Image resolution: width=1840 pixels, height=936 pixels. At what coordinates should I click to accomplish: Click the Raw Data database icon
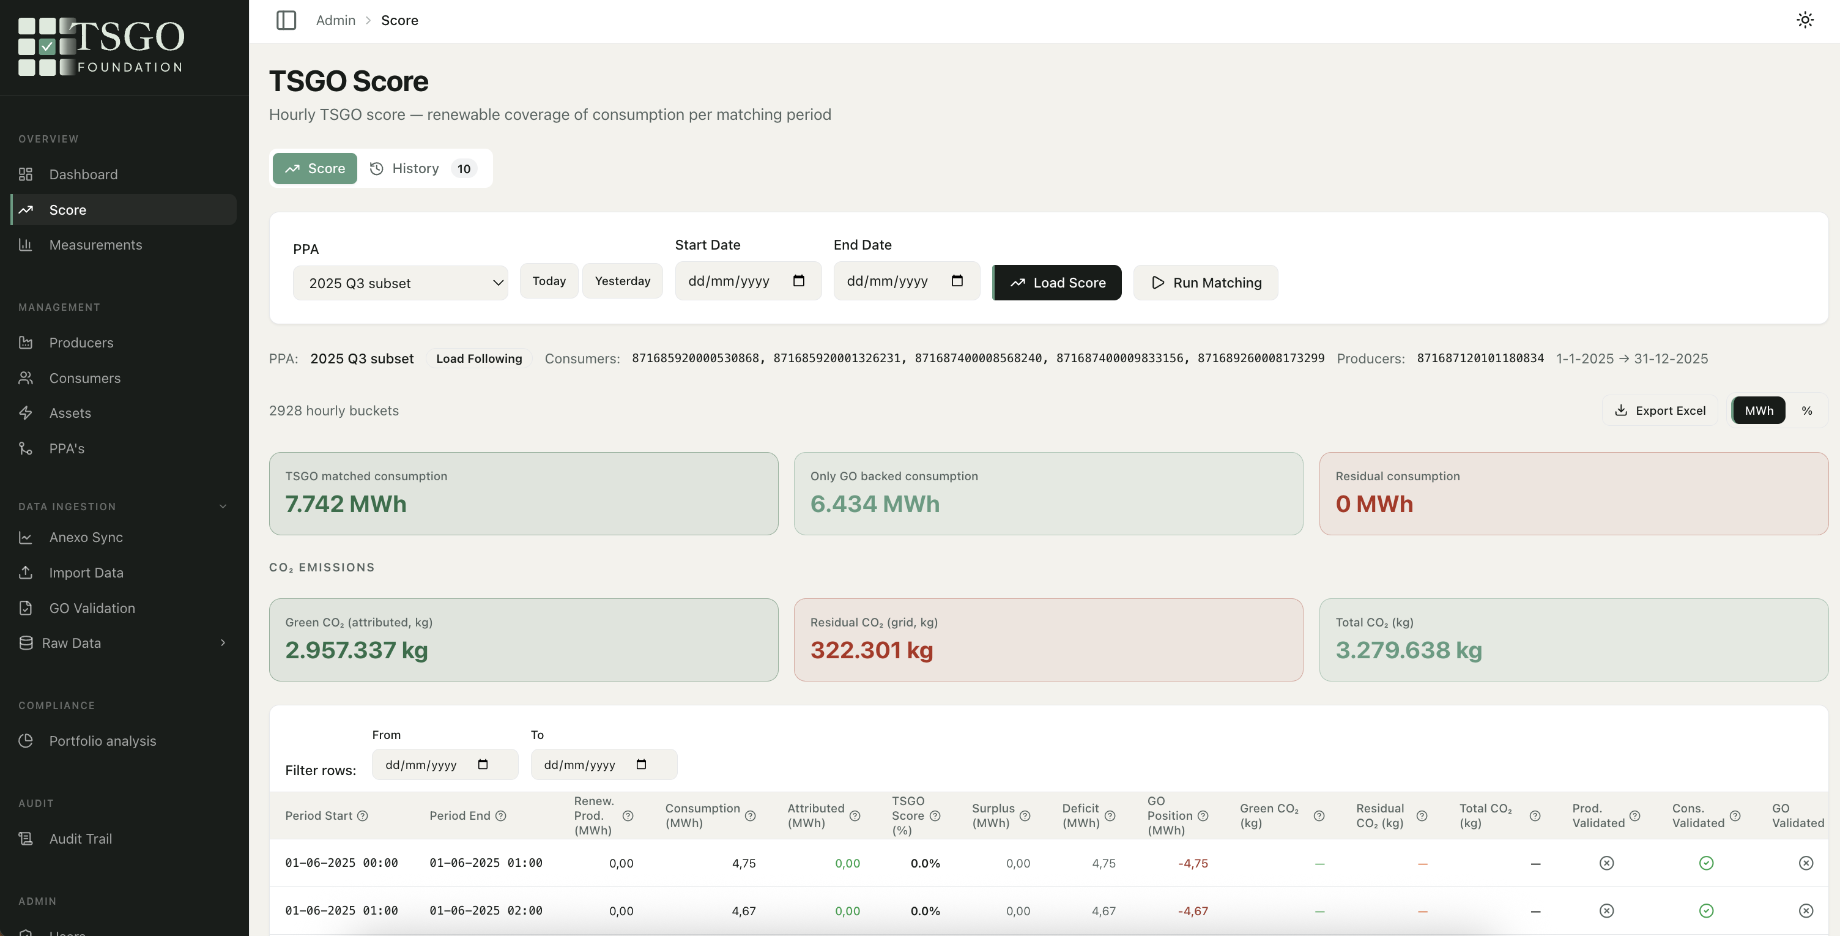[x=26, y=643]
